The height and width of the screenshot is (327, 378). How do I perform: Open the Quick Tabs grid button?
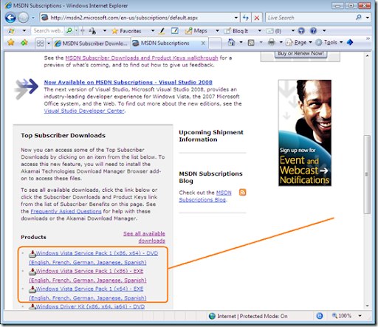click(40, 44)
